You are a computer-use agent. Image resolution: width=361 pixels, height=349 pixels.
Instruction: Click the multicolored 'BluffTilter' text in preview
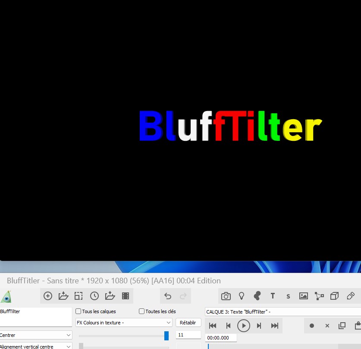click(231, 126)
